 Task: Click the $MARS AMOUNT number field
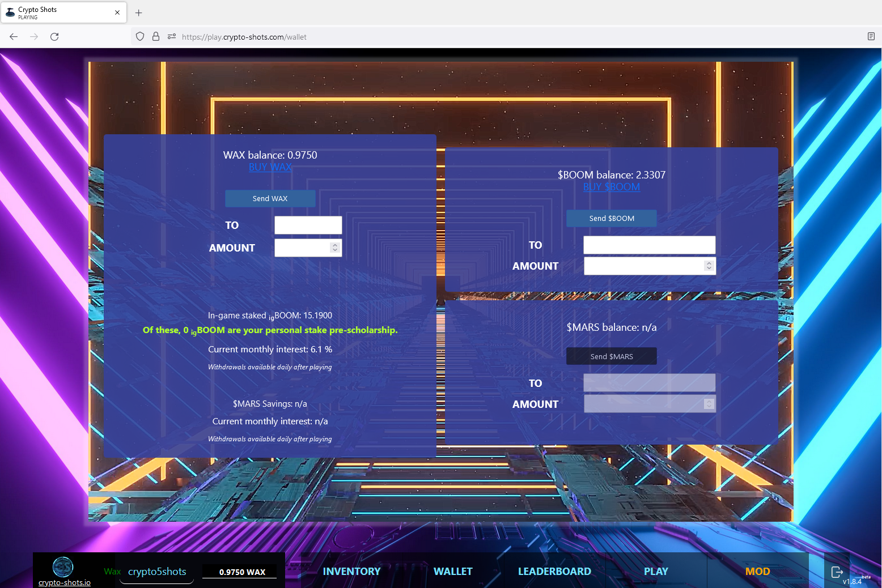point(650,404)
